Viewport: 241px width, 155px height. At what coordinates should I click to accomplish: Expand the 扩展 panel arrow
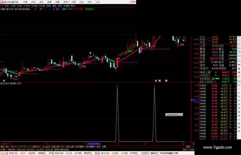[x=4, y=150]
